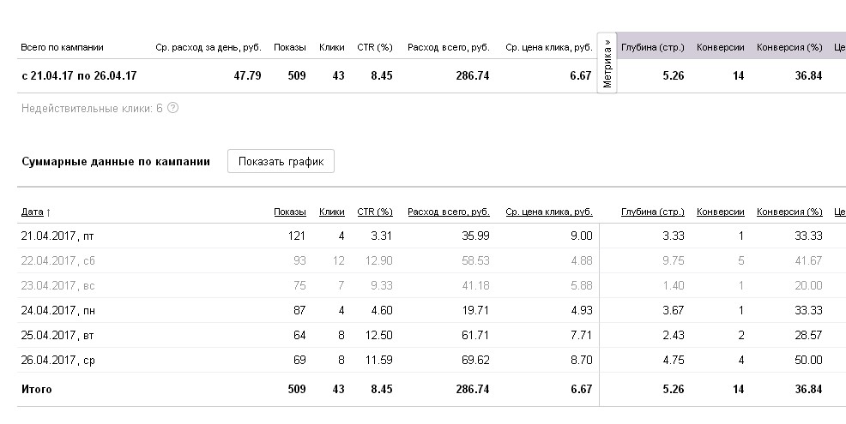Click underlined Ср. цена клика, руб. header

click(x=548, y=212)
